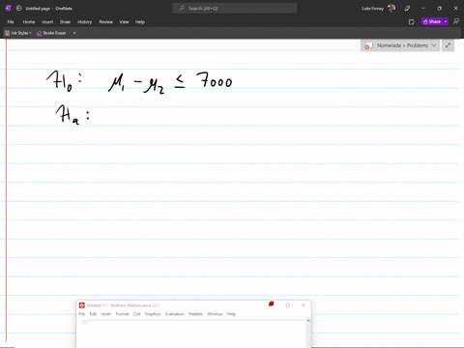Open the View ribbon tab
This screenshot has width=464, height=348.
click(124, 22)
